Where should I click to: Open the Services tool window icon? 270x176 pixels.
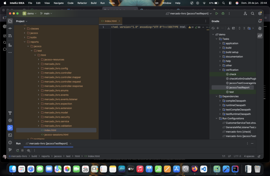10,121
